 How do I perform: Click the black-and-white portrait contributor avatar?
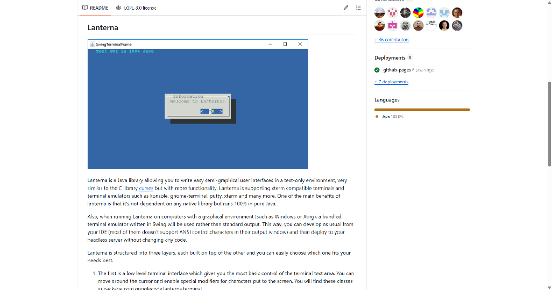(406, 13)
